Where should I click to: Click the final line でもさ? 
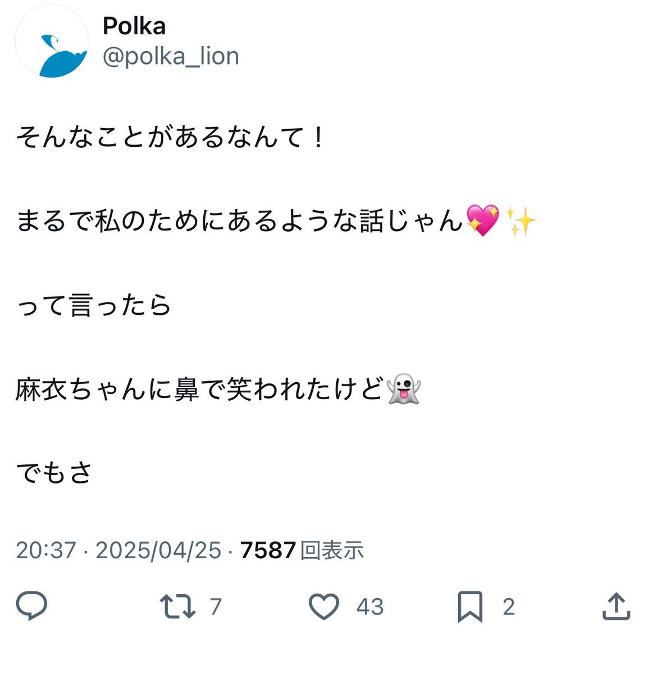[x=54, y=473]
